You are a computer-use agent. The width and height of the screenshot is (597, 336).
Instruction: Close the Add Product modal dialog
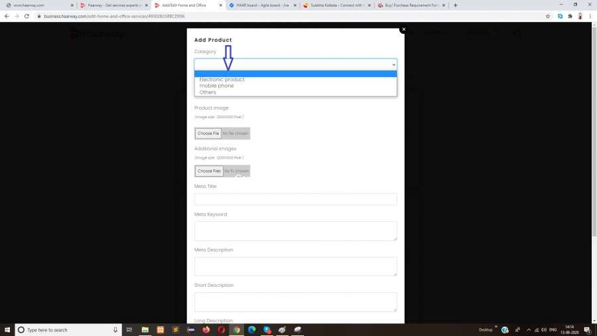[x=403, y=29]
